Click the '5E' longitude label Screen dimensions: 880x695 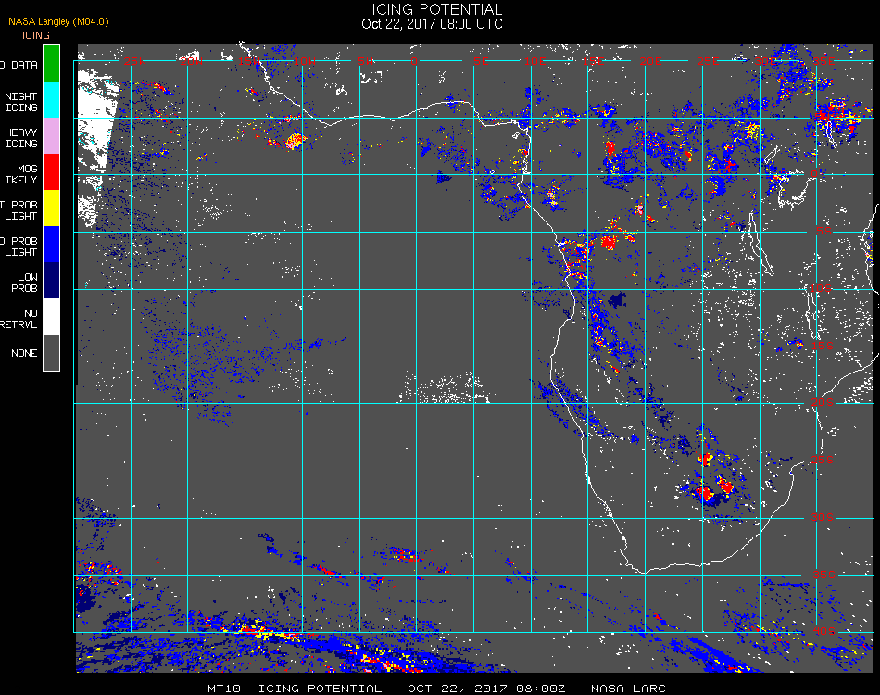(x=481, y=61)
